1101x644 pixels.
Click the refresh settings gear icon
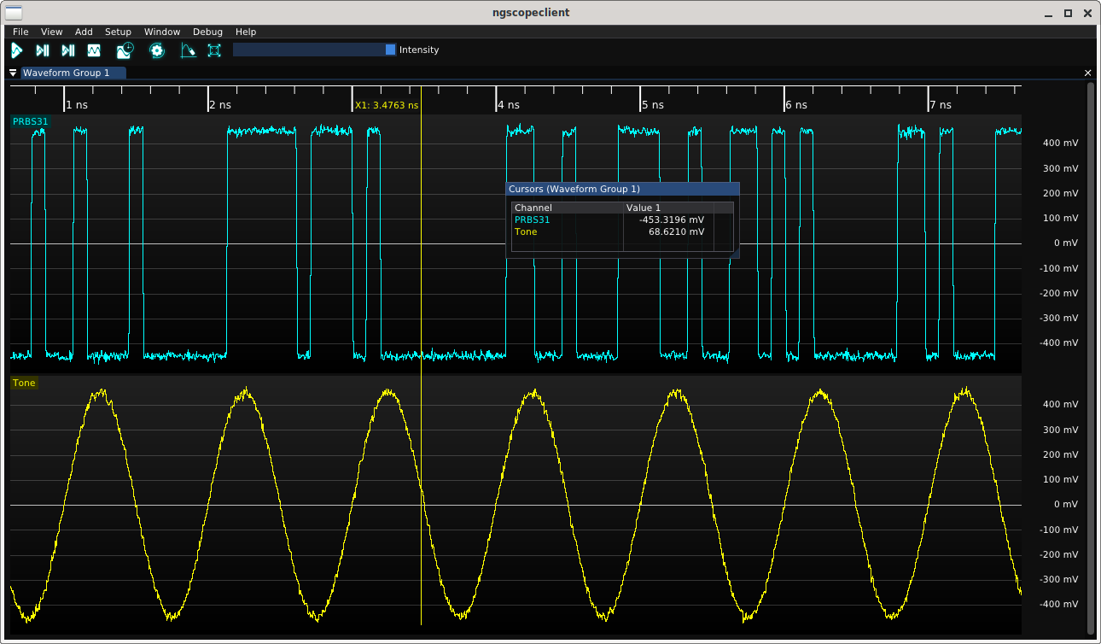pos(156,50)
